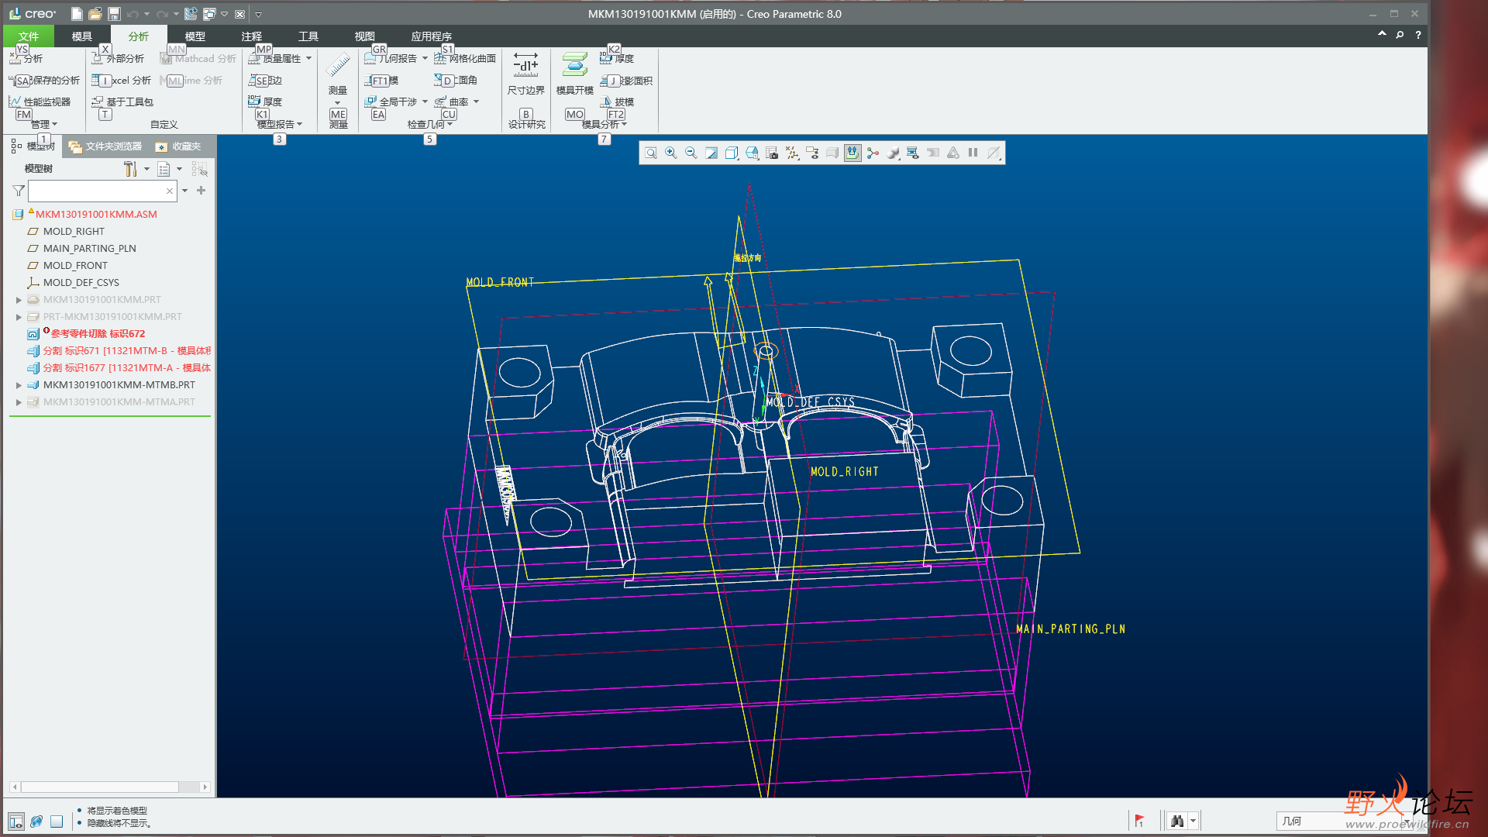Screen dimensions: 1488x837
Task: Click the New file icon in quick access toolbar
Action: [77, 14]
